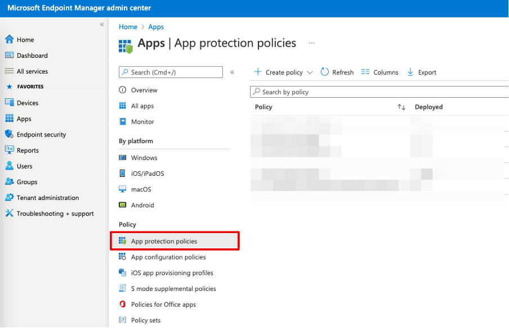Open the Columns chooser button
Viewport: 509px width, 328px height.
tap(379, 72)
